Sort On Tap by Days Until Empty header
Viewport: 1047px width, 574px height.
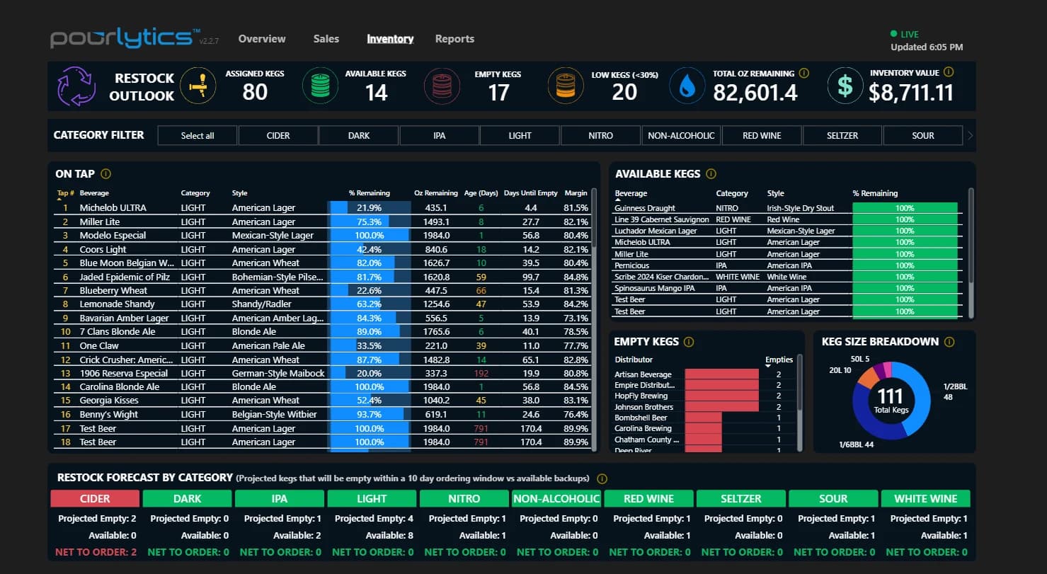pyautogui.click(x=531, y=193)
